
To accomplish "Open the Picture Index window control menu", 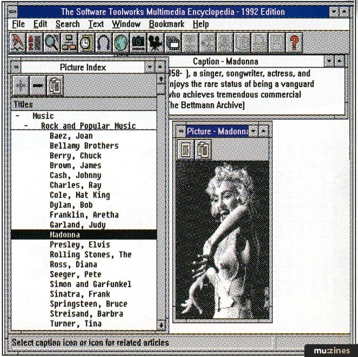I will (x=16, y=67).
